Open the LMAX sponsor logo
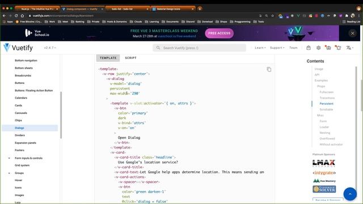The image size is (363, 204). 324,163
